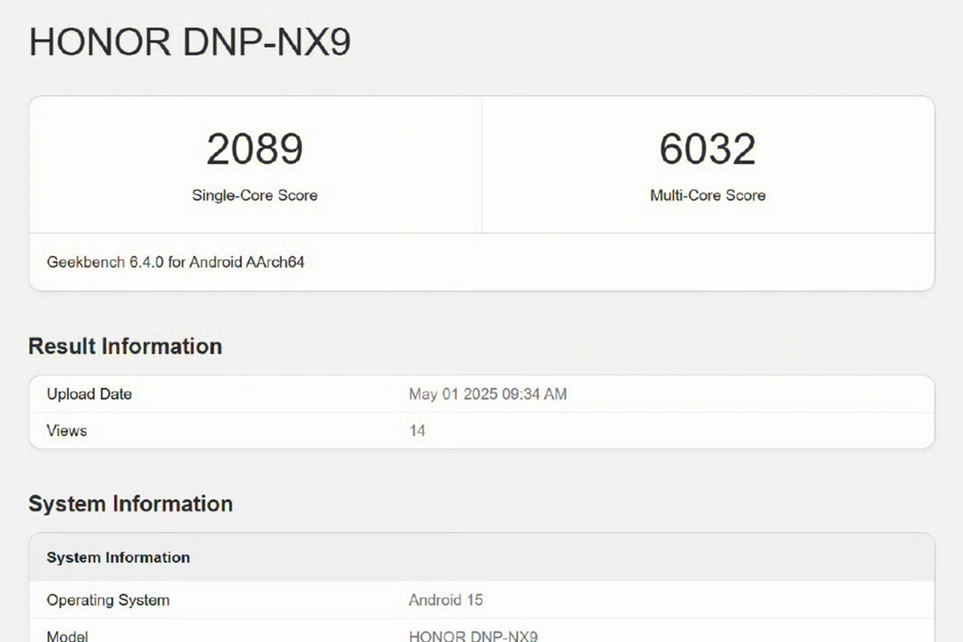This screenshot has height=642, width=963.
Task: Click the Result Information heading
Action: pyautogui.click(x=125, y=346)
